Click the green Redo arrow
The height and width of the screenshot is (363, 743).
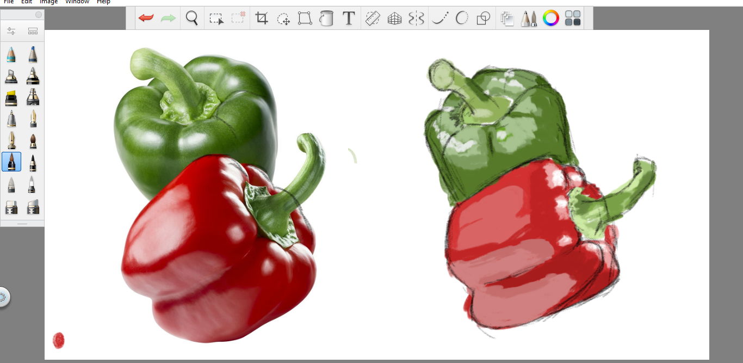coord(168,18)
